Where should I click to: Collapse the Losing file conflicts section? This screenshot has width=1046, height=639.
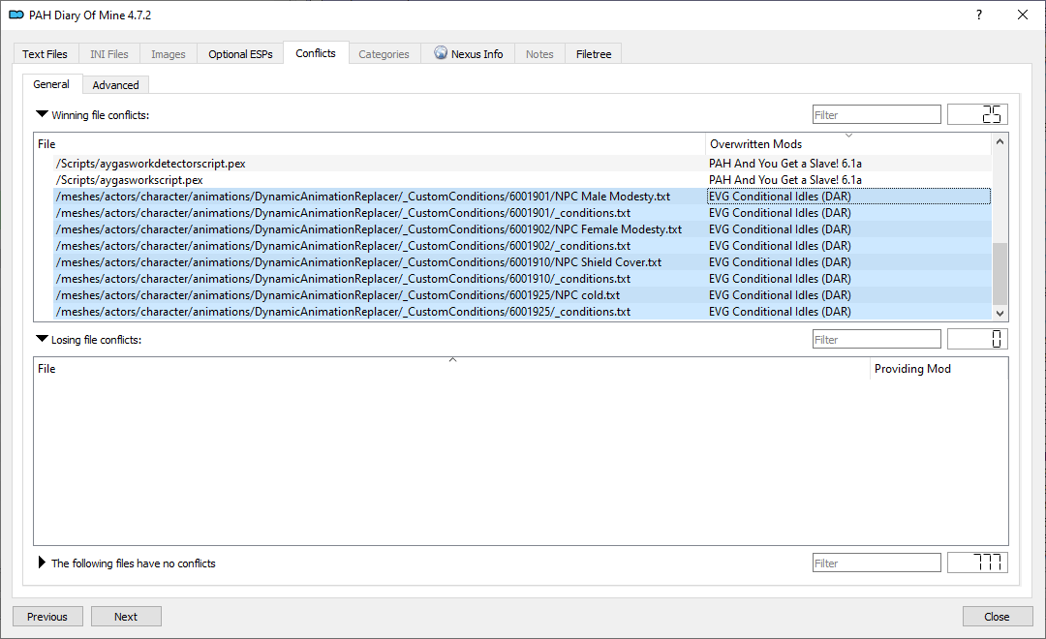tap(42, 339)
